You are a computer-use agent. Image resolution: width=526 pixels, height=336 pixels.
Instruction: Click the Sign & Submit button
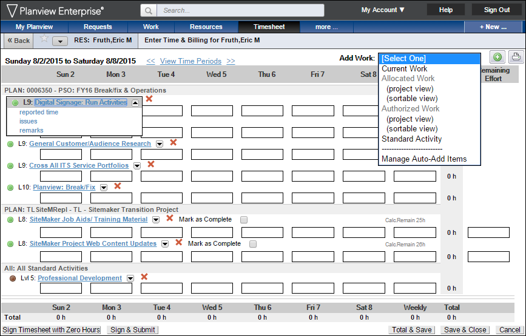[x=133, y=329]
